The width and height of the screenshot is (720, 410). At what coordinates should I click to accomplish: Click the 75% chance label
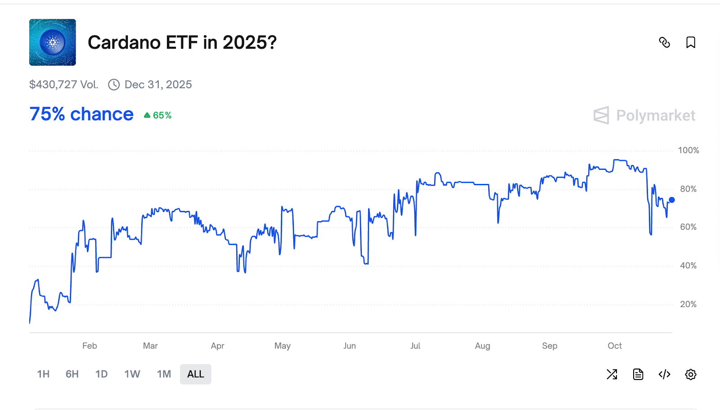pos(81,114)
